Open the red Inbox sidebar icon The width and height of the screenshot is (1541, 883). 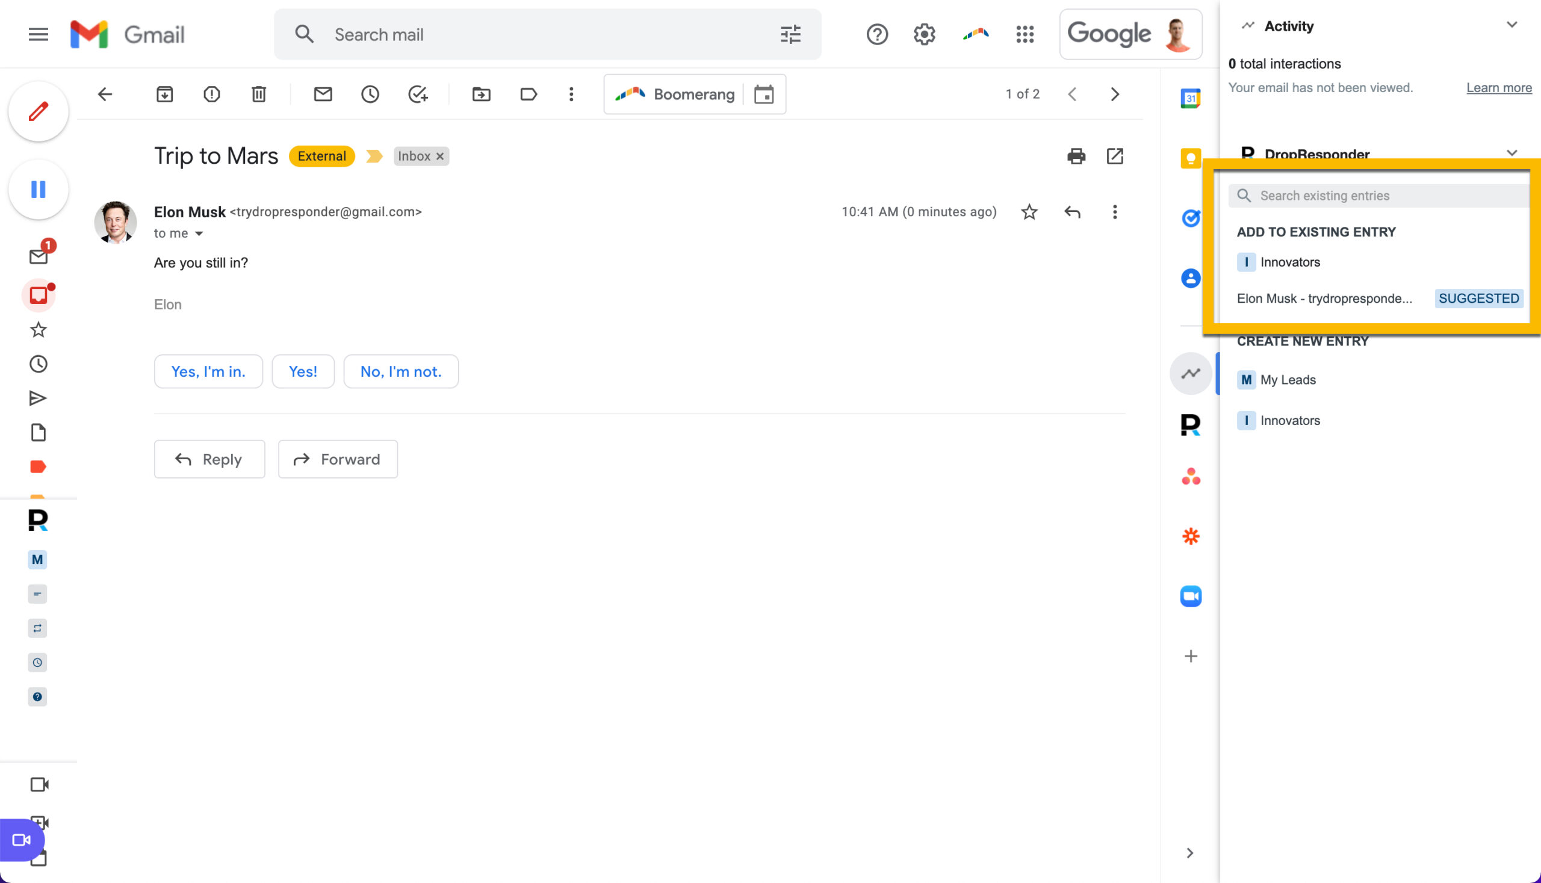click(x=38, y=296)
